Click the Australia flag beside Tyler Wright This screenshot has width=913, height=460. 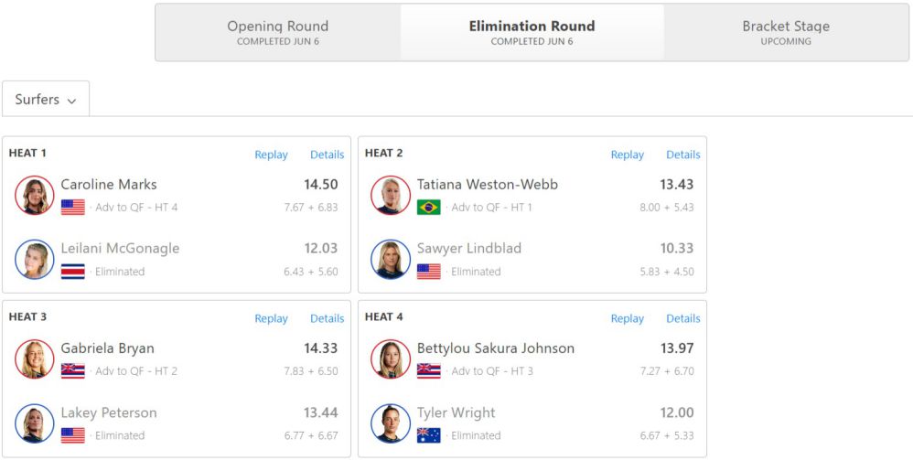428,435
